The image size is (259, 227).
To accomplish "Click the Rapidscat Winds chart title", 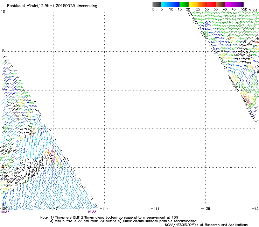I will [x=52, y=6].
